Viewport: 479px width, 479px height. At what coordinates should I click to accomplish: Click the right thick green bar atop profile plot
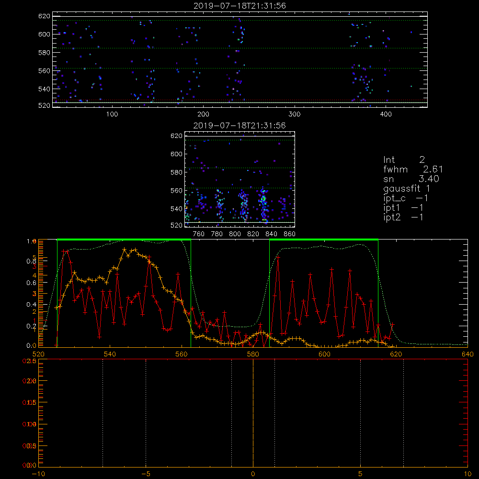[x=324, y=240]
